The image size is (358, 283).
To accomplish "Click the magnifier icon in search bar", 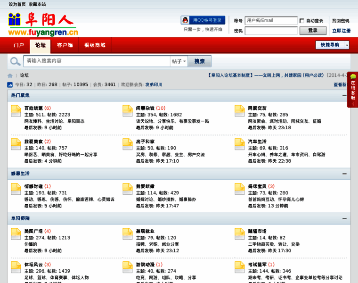I will coord(16,61).
